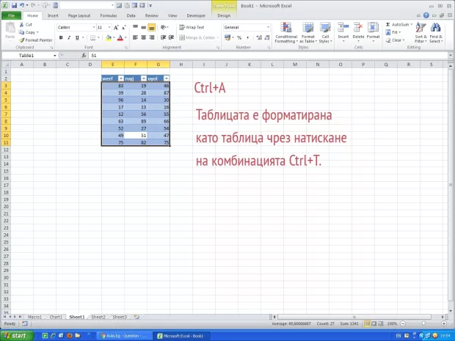Screen dimensions: 455x341
Task: Click Increase Indent icon
Action: click(x=172, y=37)
